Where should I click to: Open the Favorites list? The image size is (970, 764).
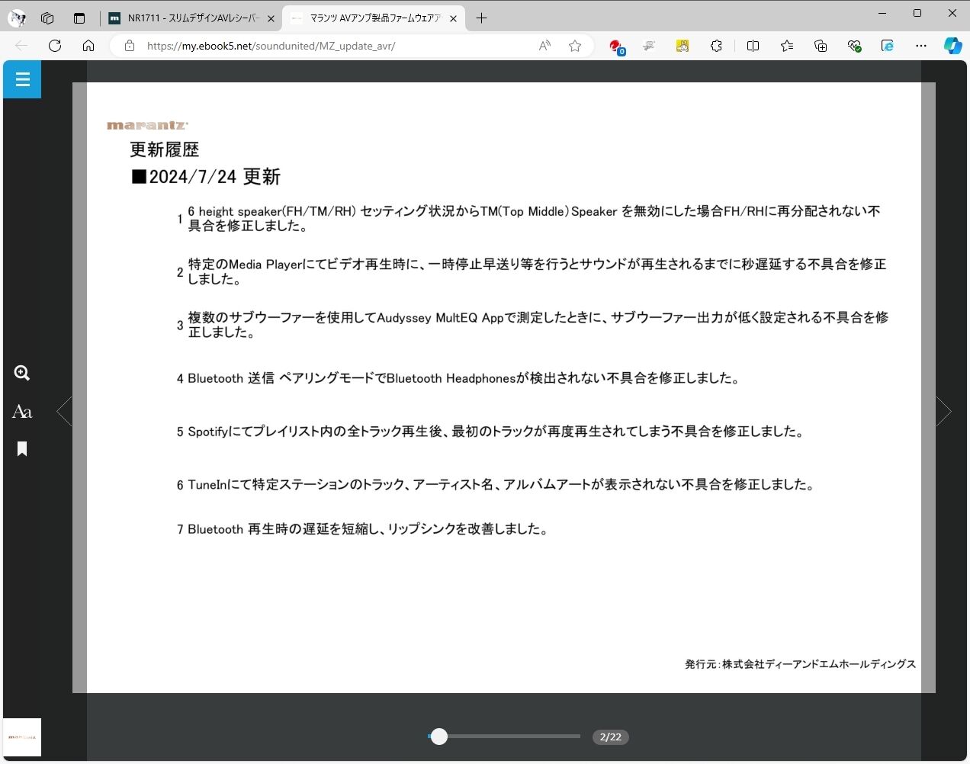(x=787, y=46)
